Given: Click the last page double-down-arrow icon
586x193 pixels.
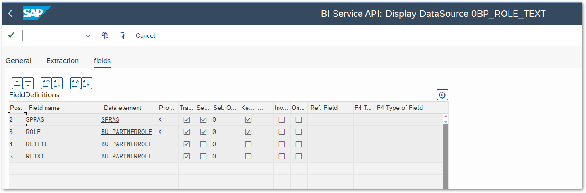Looking at the screenshot, I should [x=87, y=83].
